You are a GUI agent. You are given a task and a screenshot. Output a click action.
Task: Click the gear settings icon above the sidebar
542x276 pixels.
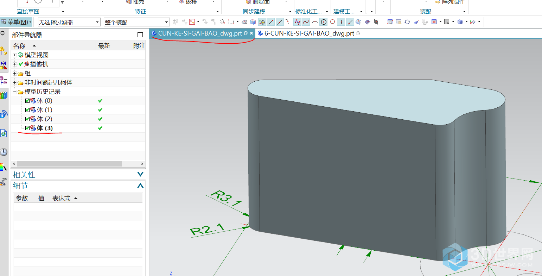click(2, 33)
